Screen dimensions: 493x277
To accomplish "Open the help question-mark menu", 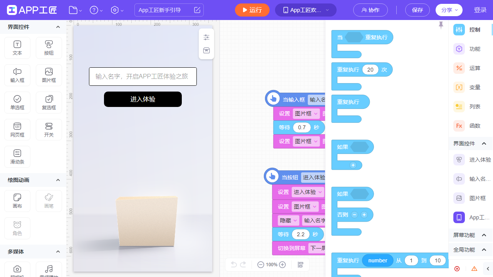I will (96, 10).
